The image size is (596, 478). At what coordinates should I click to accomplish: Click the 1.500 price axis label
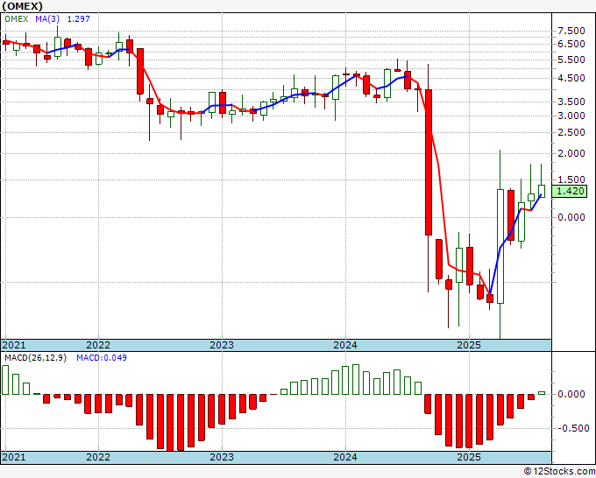571,179
